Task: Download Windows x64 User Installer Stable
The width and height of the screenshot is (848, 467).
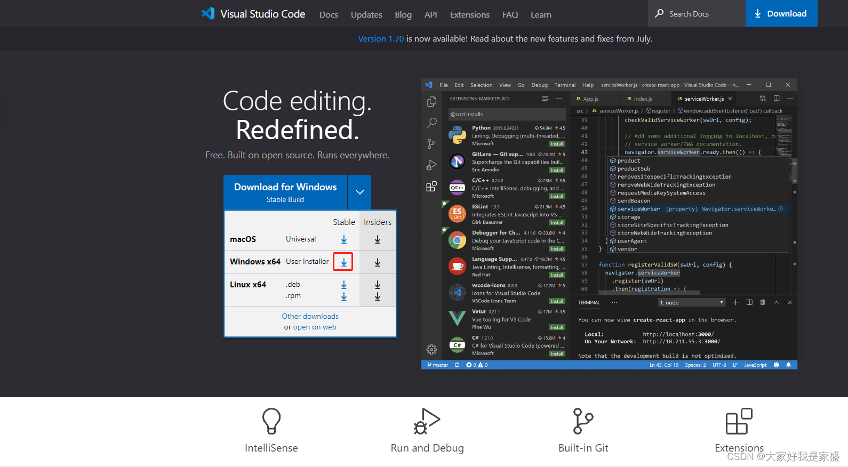Action: (x=343, y=262)
